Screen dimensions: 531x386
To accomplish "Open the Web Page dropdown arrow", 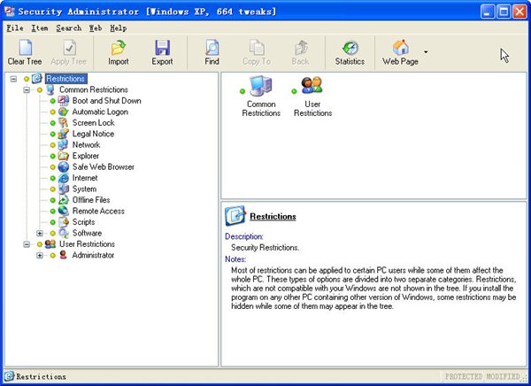I will (x=426, y=52).
